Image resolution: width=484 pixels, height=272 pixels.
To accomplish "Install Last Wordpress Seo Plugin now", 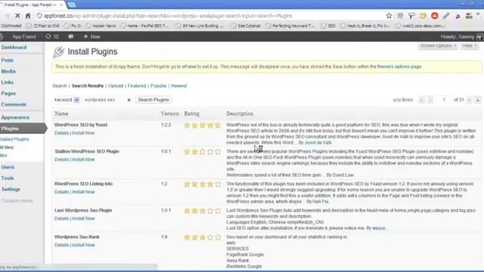I will click(x=83, y=218).
